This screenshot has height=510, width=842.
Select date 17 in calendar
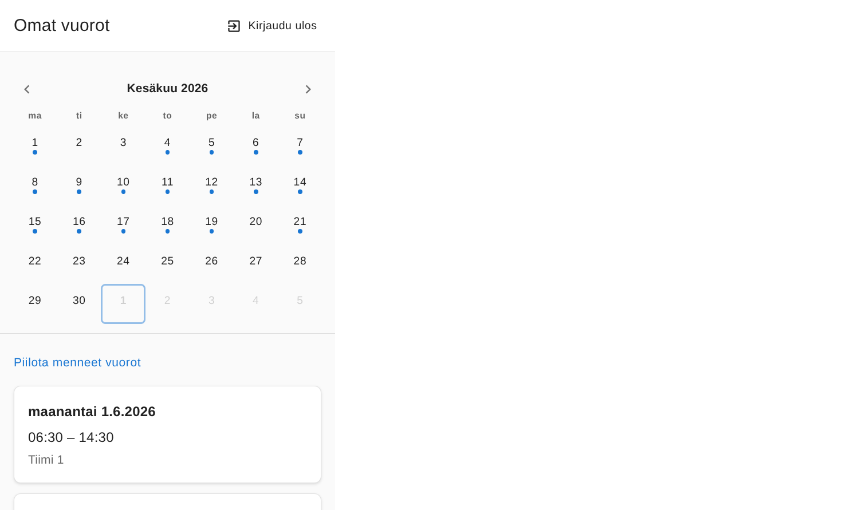click(123, 225)
